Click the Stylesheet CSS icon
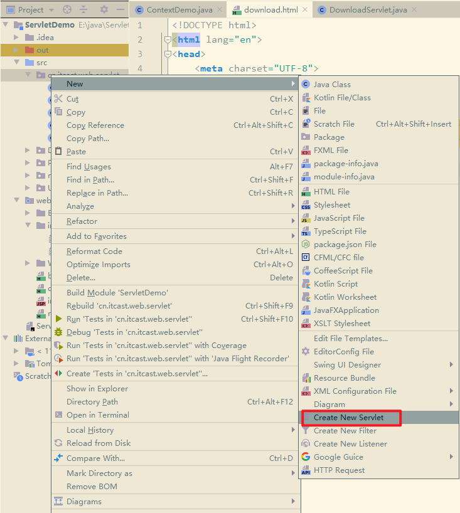Image resolution: width=460 pixels, height=513 pixels. 306,205
